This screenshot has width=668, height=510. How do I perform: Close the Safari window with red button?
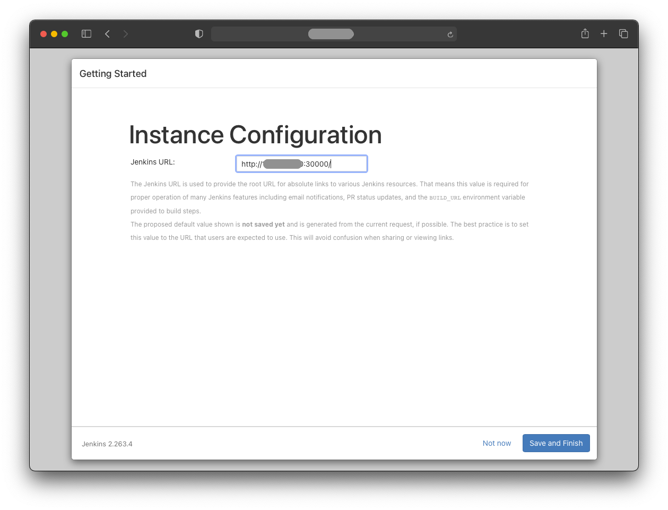point(44,34)
